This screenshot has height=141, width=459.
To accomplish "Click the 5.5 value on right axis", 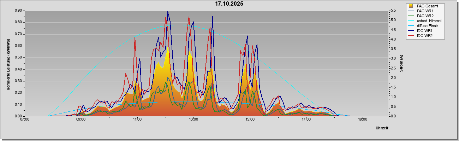I will [393, 11].
